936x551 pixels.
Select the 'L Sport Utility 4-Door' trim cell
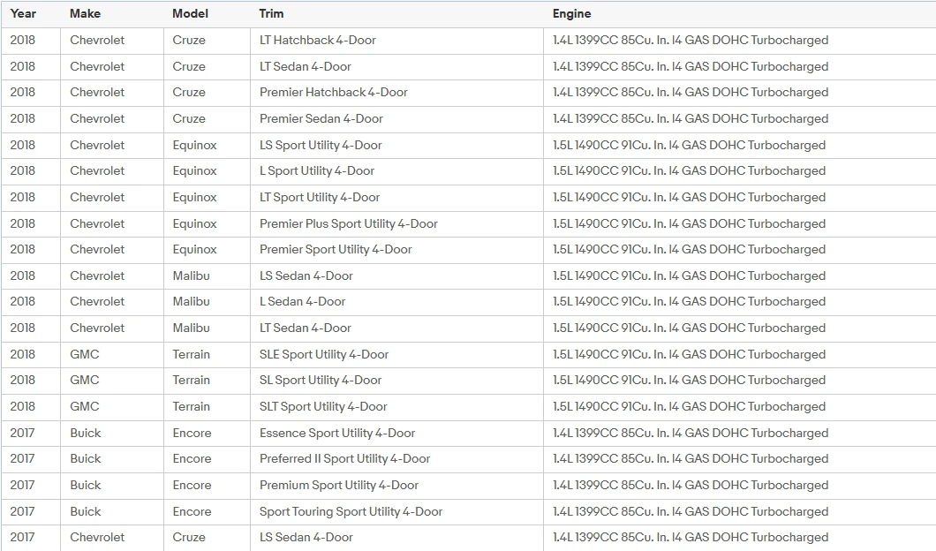pyautogui.click(x=317, y=170)
